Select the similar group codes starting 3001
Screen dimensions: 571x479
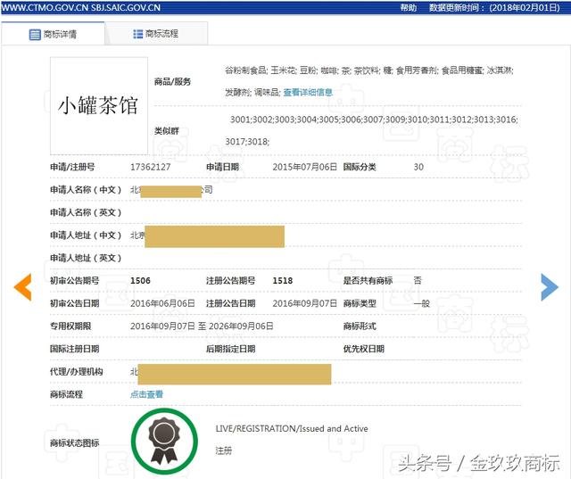[x=374, y=120]
